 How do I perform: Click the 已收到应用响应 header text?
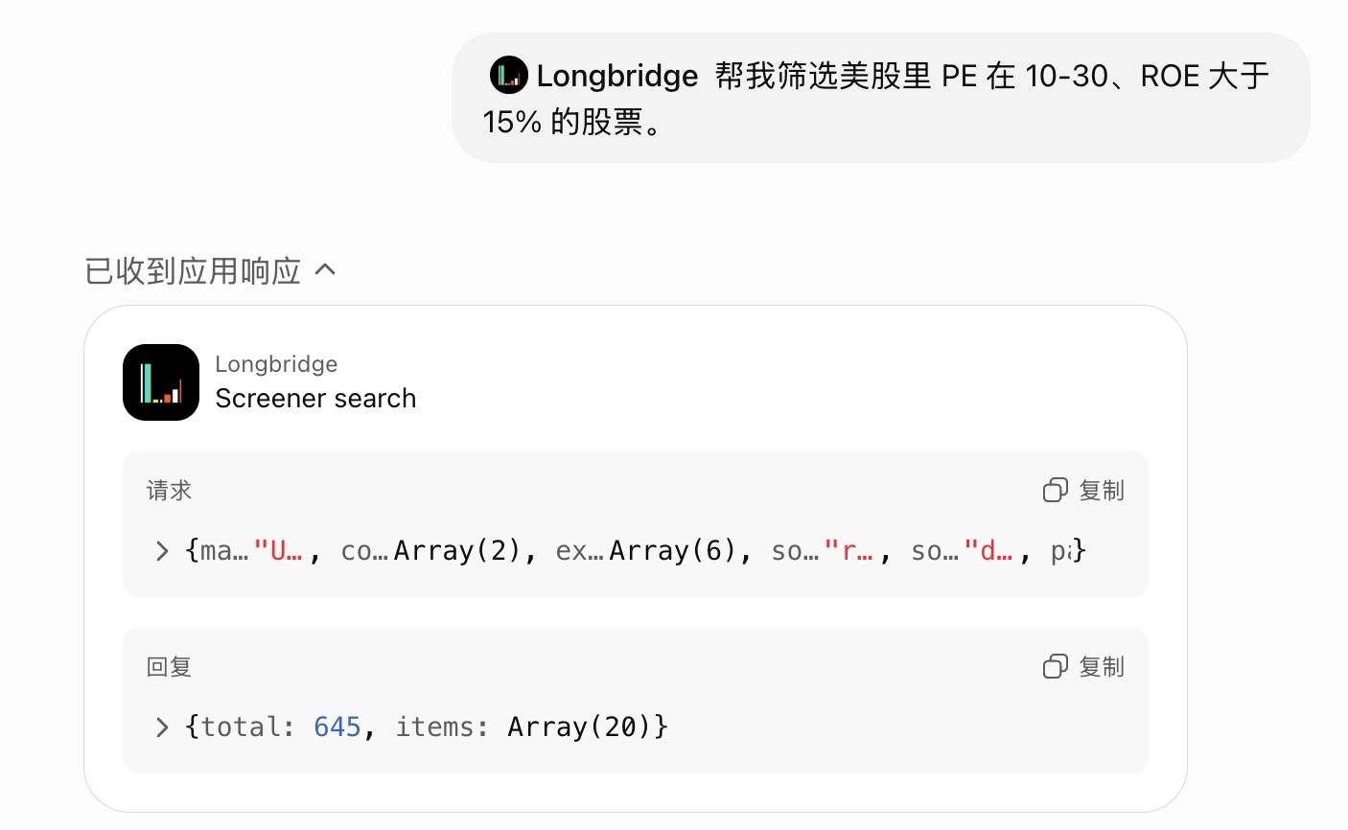coord(193,271)
